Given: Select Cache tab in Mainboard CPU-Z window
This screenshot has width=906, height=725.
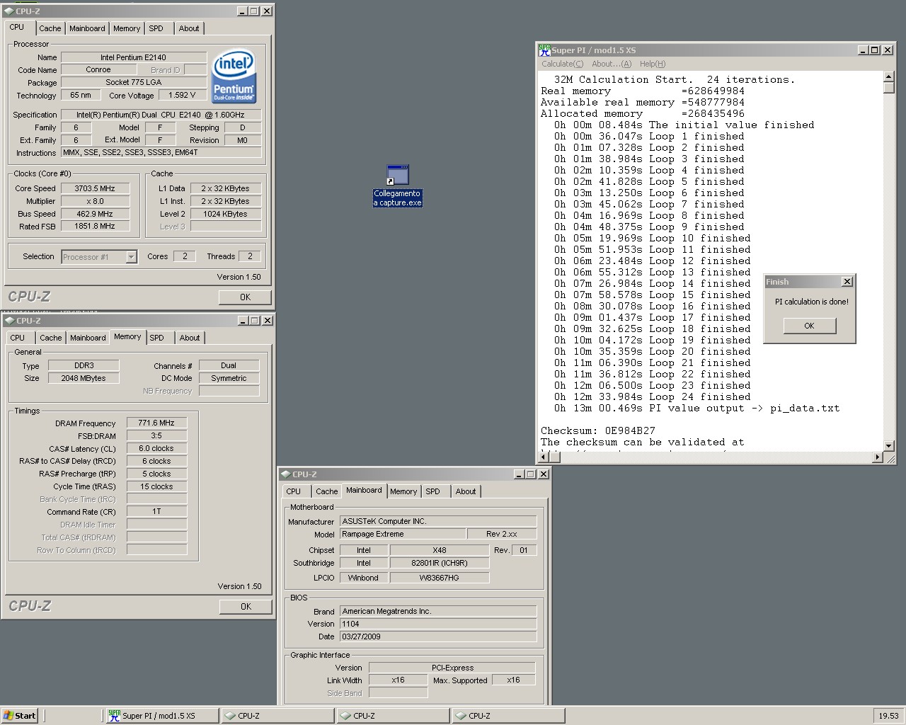Looking at the screenshot, I should coord(326,491).
